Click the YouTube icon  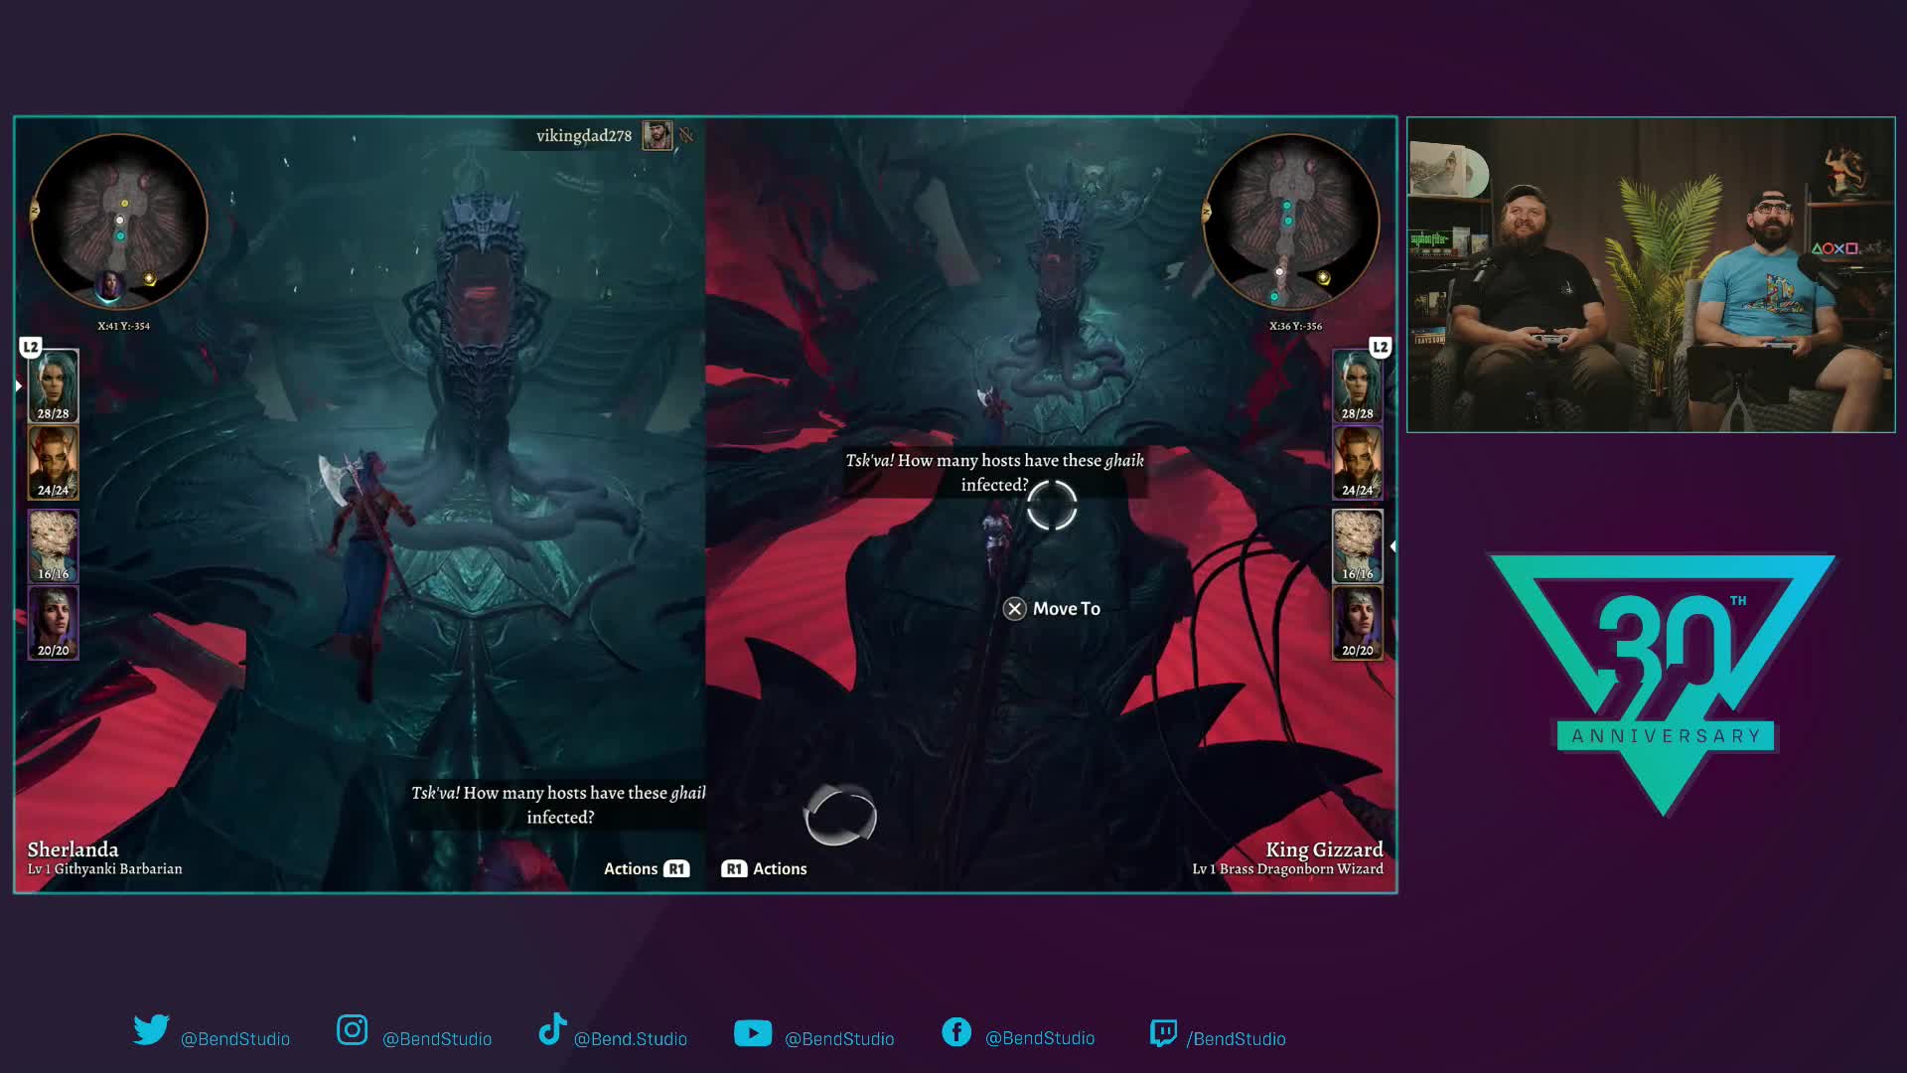pyautogui.click(x=753, y=1033)
